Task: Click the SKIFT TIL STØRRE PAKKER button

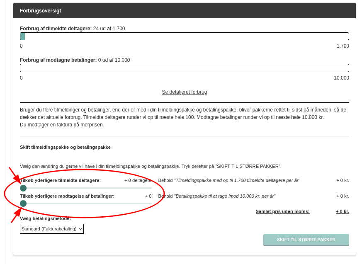Action: click(306, 240)
